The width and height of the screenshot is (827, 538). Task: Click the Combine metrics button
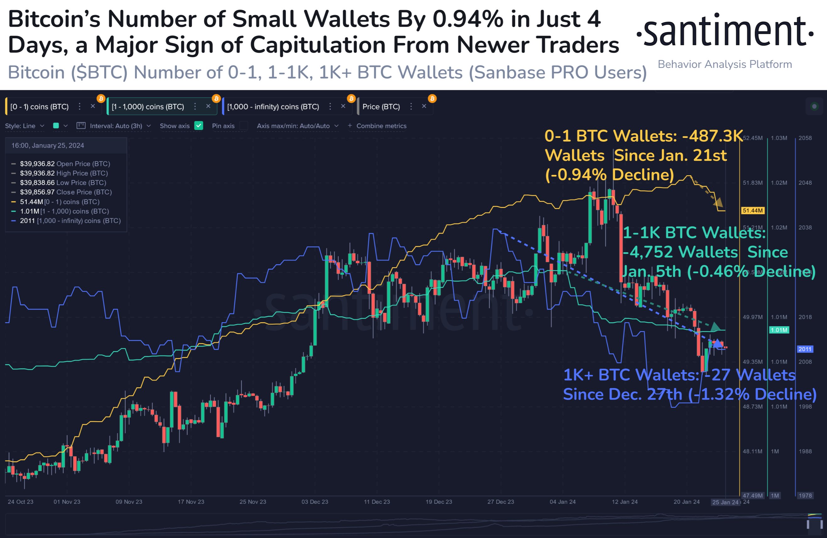[x=383, y=126]
